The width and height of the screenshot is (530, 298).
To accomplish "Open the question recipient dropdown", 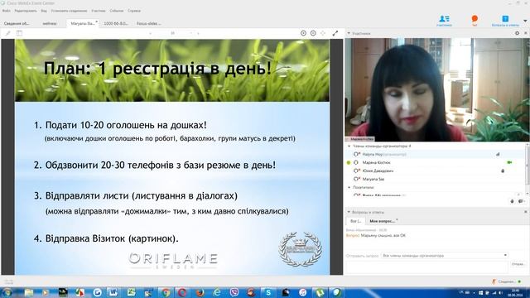I will coord(445,256).
